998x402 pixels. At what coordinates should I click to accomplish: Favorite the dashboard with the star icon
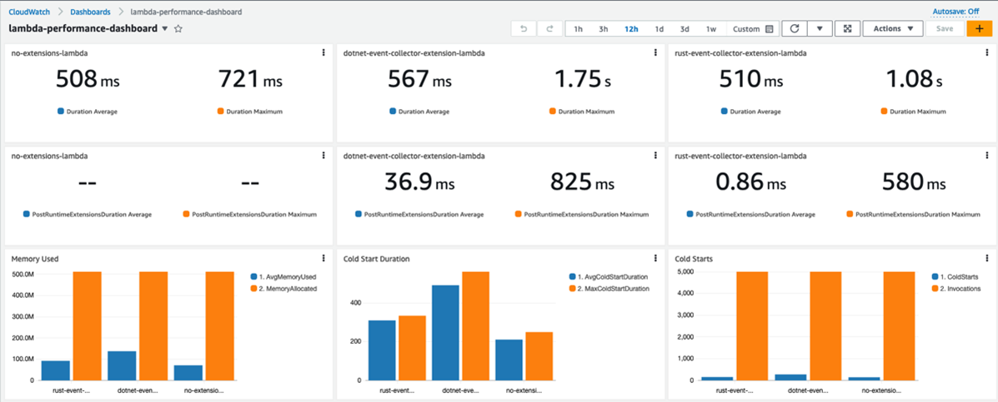178,29
